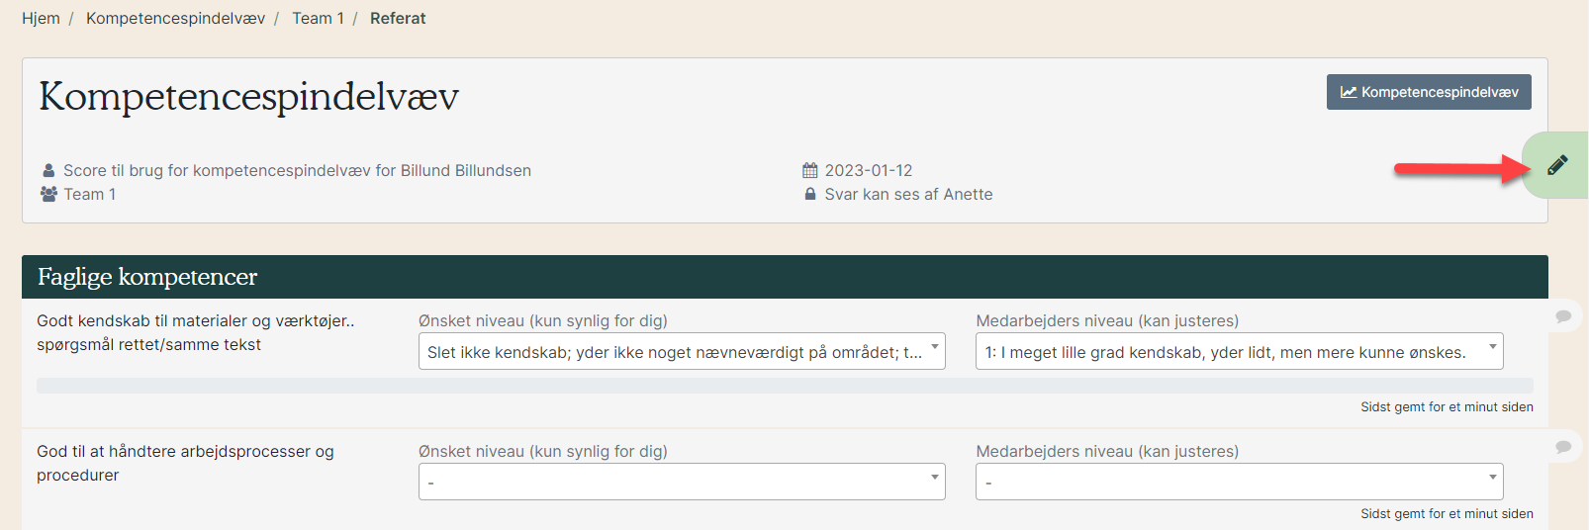Expand empty Ønsket niveau dropdown for arbejdsprocesser
The height and width of the screenshot is (530, 1589).
click(x=682, y=482)
